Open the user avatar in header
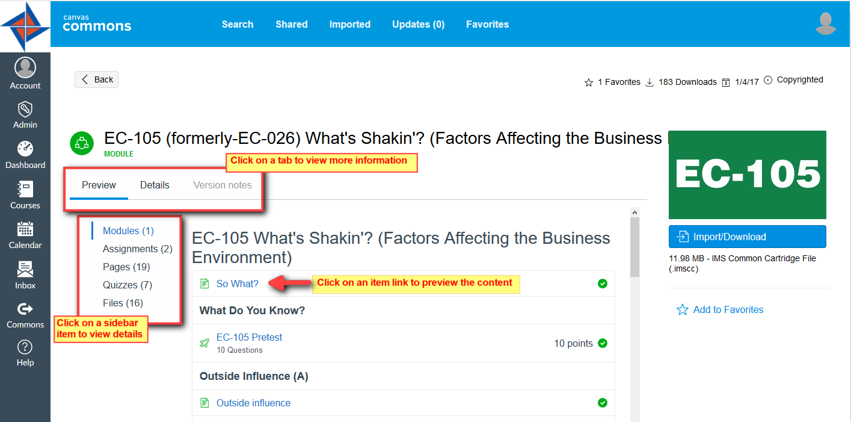Image resolution: width=851 pixels, height=422 pixels. coord(826,23)
